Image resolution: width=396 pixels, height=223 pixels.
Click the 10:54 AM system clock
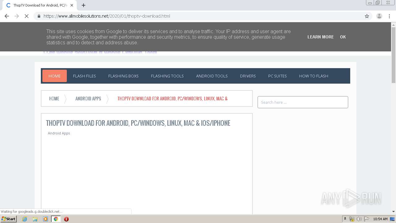pyautogui.click(x=380, y=219)
